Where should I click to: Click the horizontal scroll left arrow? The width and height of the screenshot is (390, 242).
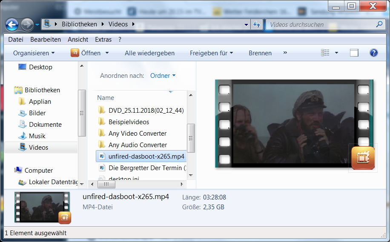(x=92, y=184)
